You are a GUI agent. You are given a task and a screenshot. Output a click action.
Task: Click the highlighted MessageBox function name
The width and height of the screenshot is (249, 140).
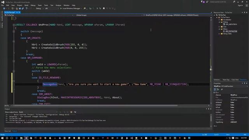tap(50, 84)
